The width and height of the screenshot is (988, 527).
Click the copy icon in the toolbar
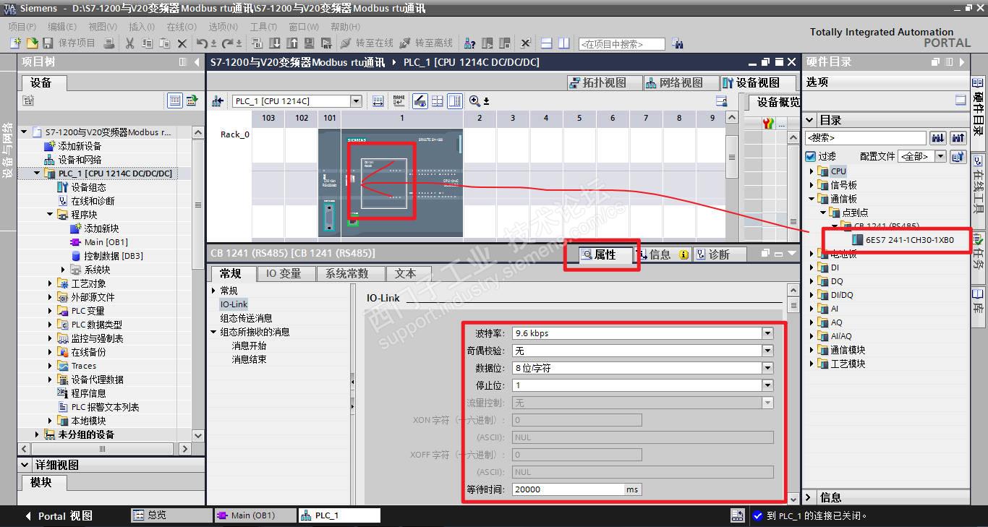click(x=147, y=43)
